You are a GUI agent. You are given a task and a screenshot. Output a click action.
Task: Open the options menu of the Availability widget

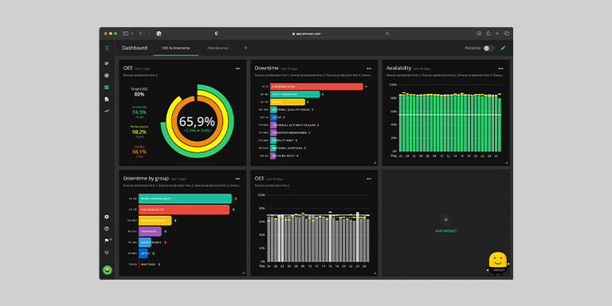click(500, 69)
